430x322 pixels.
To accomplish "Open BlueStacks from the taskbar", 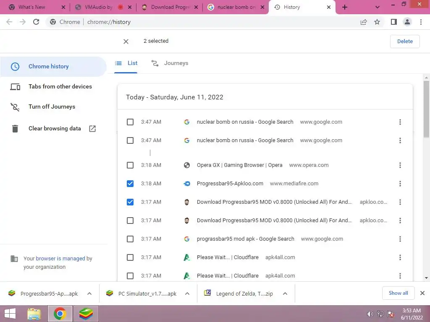I will coord(86,314).
